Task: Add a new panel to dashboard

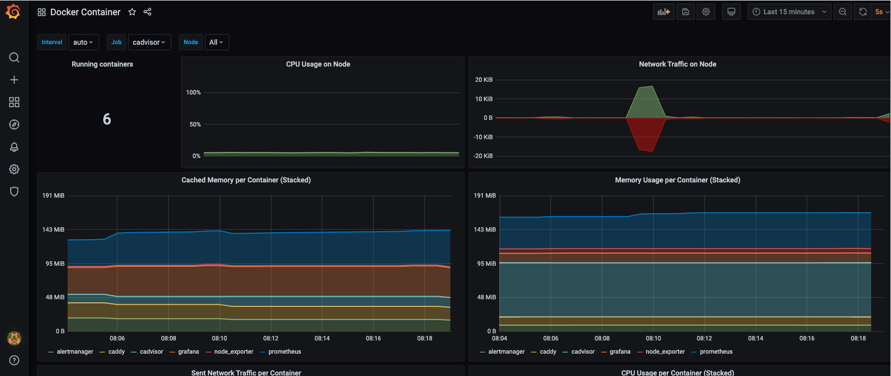Action: 664,12
